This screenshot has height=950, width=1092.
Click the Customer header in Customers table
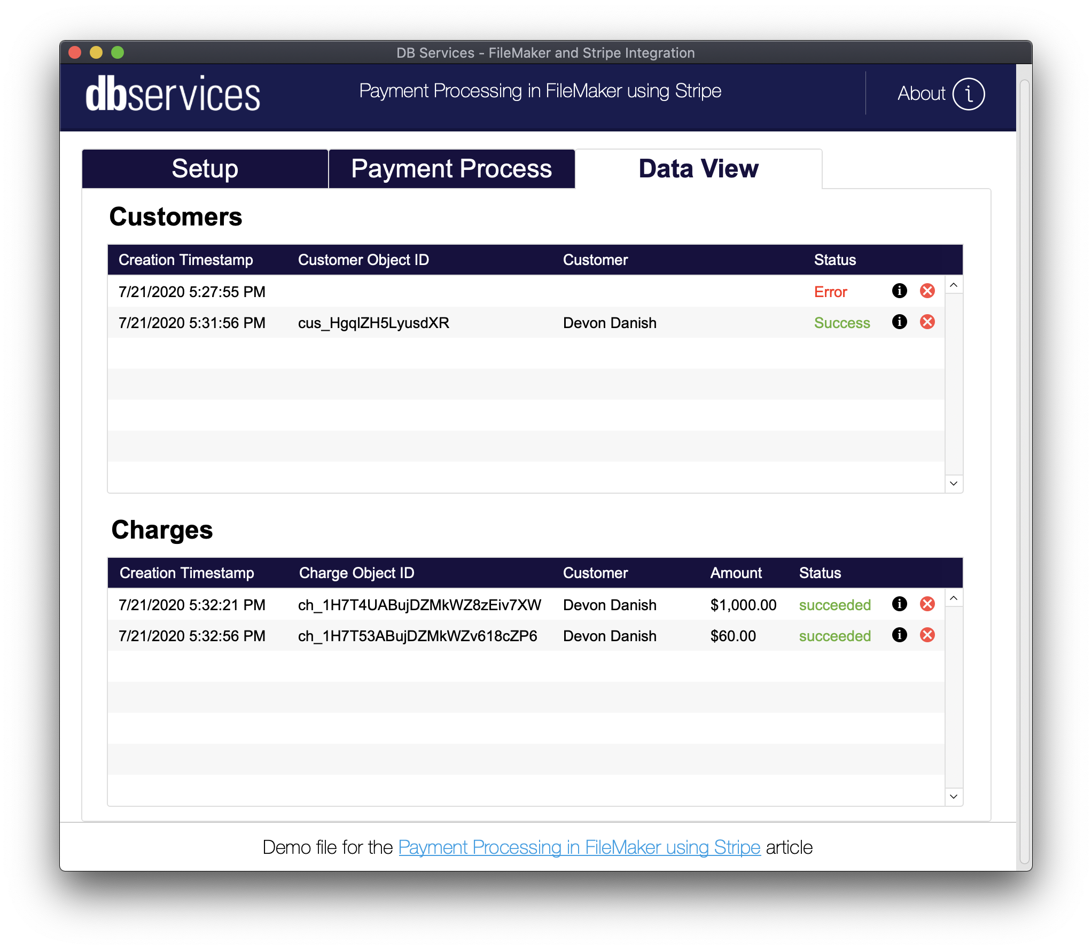(595, 260)
